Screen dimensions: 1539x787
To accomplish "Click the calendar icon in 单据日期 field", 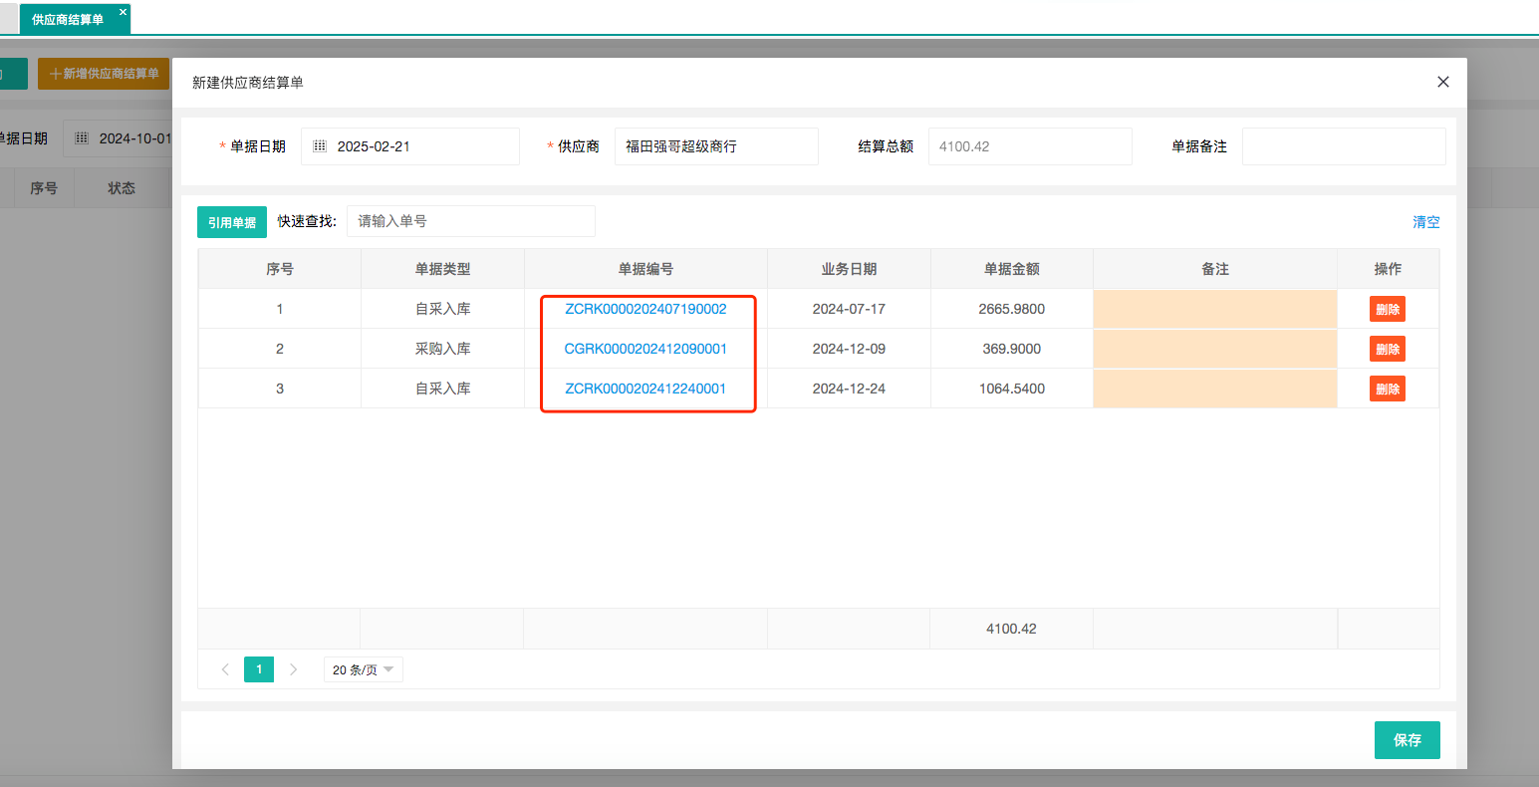I will [320, 146].
